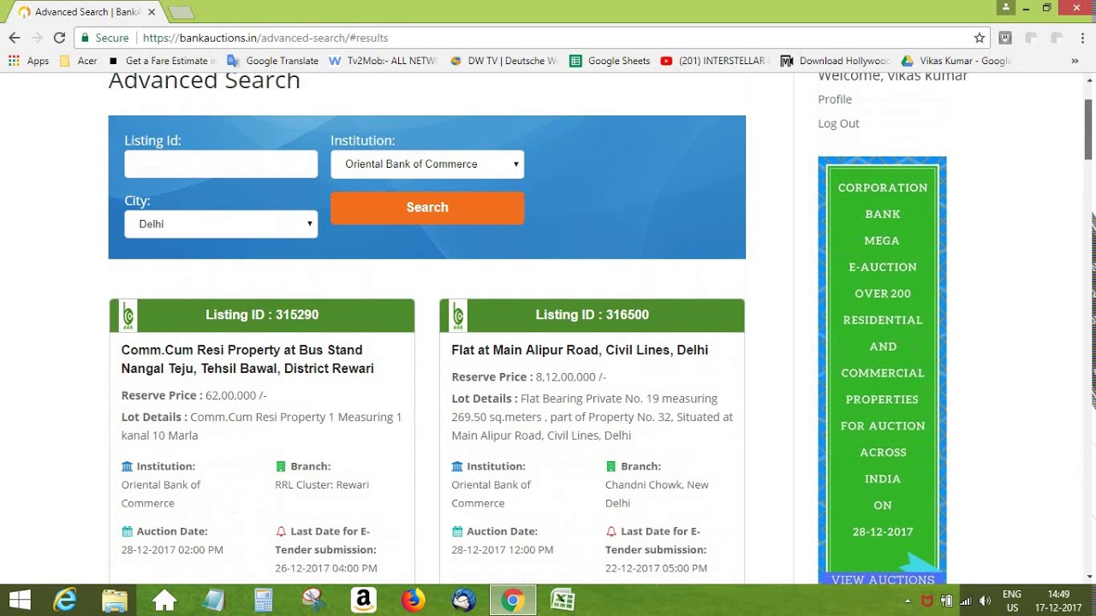Open the Google Translate bookmark
The image size is (1096, 616).
(273, 61)
